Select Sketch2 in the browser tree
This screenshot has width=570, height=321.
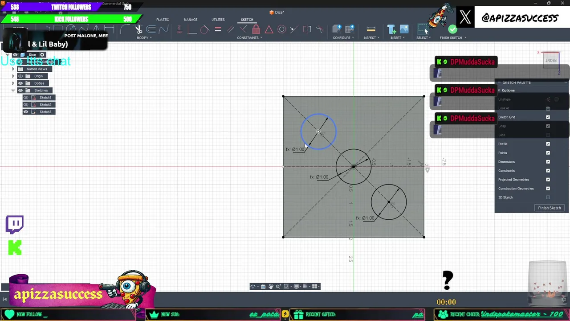pos(45,105)
